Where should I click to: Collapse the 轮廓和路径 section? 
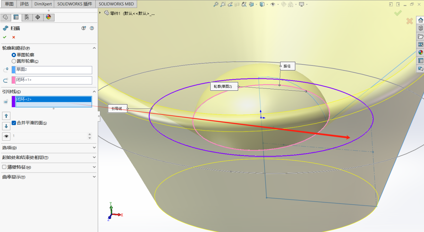pos(94,48)
